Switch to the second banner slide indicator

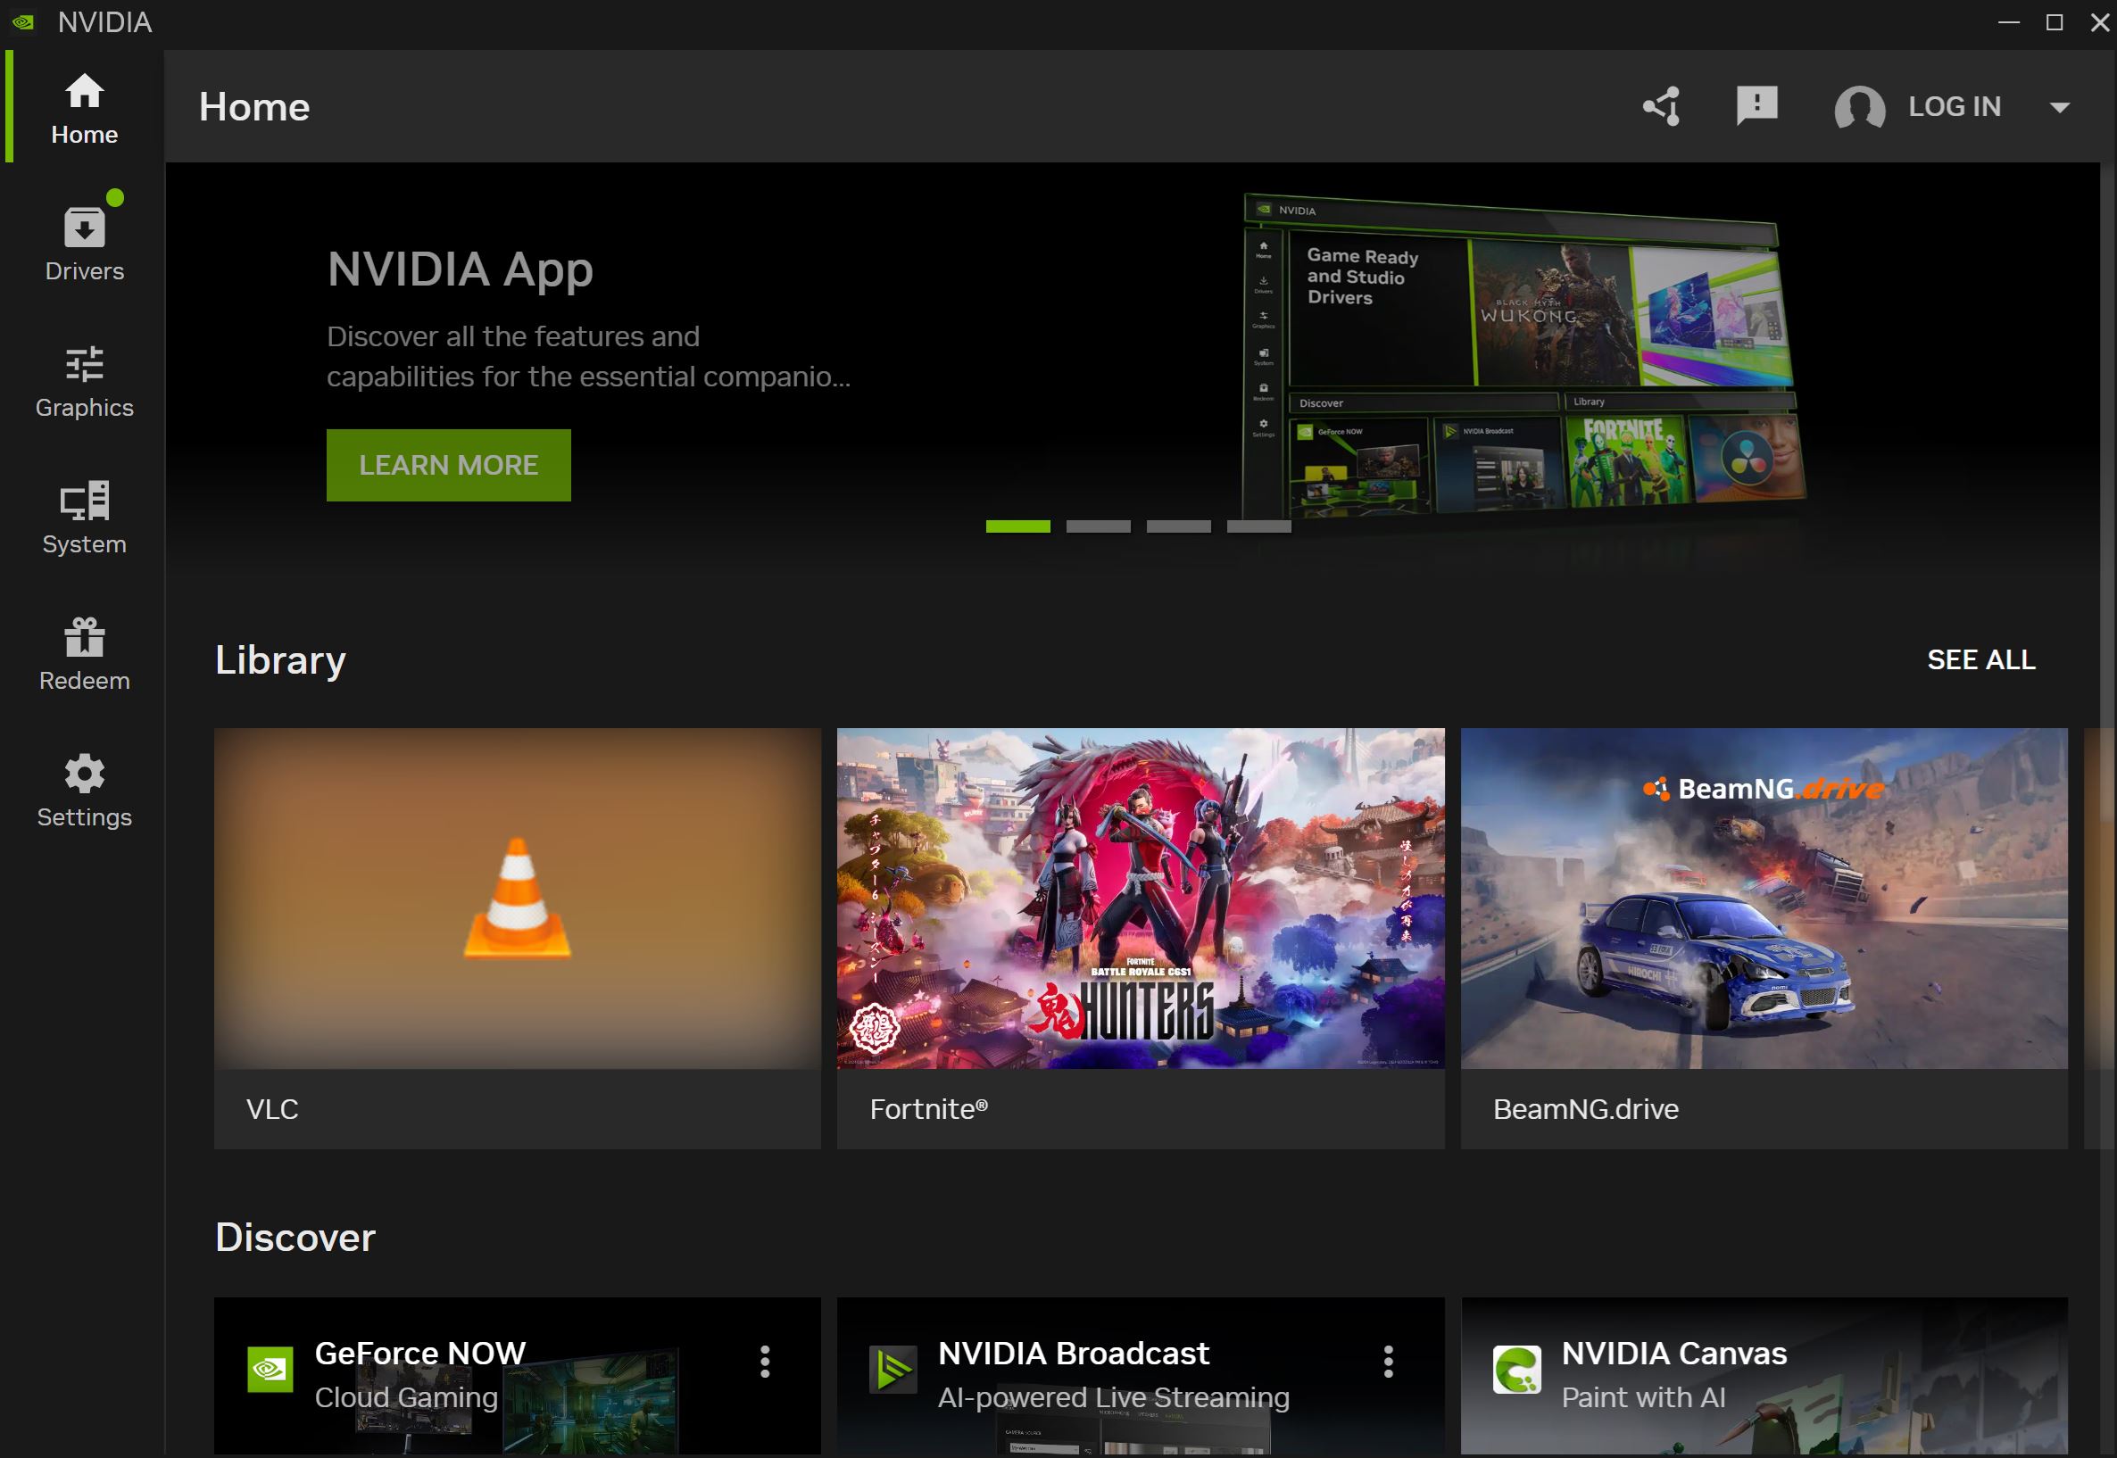click(1098, 526)
